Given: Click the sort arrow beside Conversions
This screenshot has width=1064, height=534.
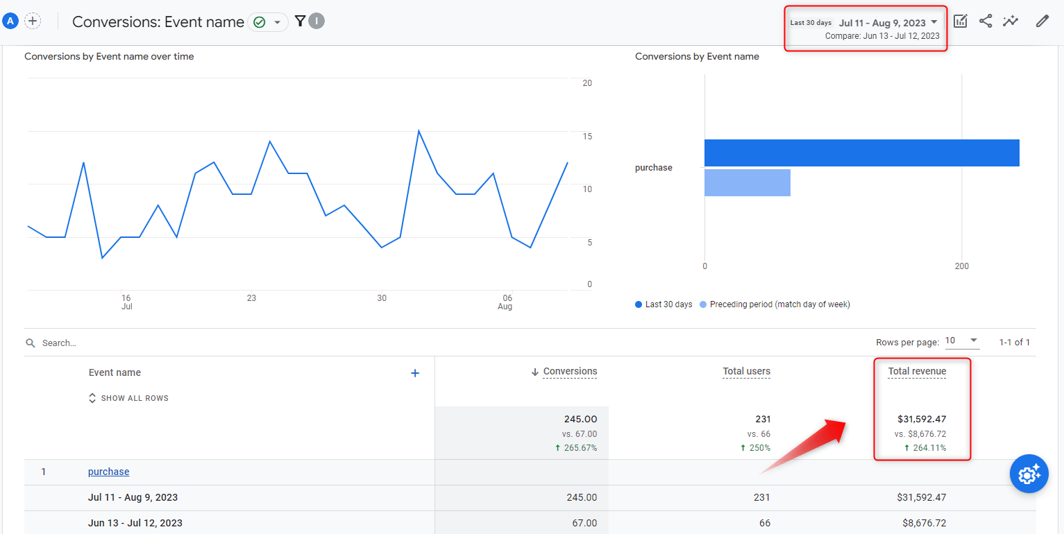Looking at the screenshot, I should click(x=535, y=372).
